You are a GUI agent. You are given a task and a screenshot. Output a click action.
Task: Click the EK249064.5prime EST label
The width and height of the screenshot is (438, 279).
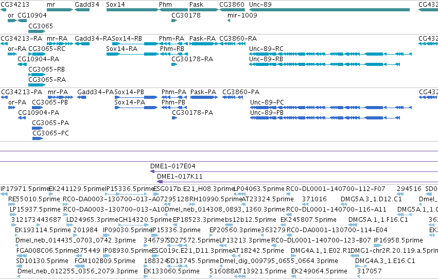(x=319, y=271)
